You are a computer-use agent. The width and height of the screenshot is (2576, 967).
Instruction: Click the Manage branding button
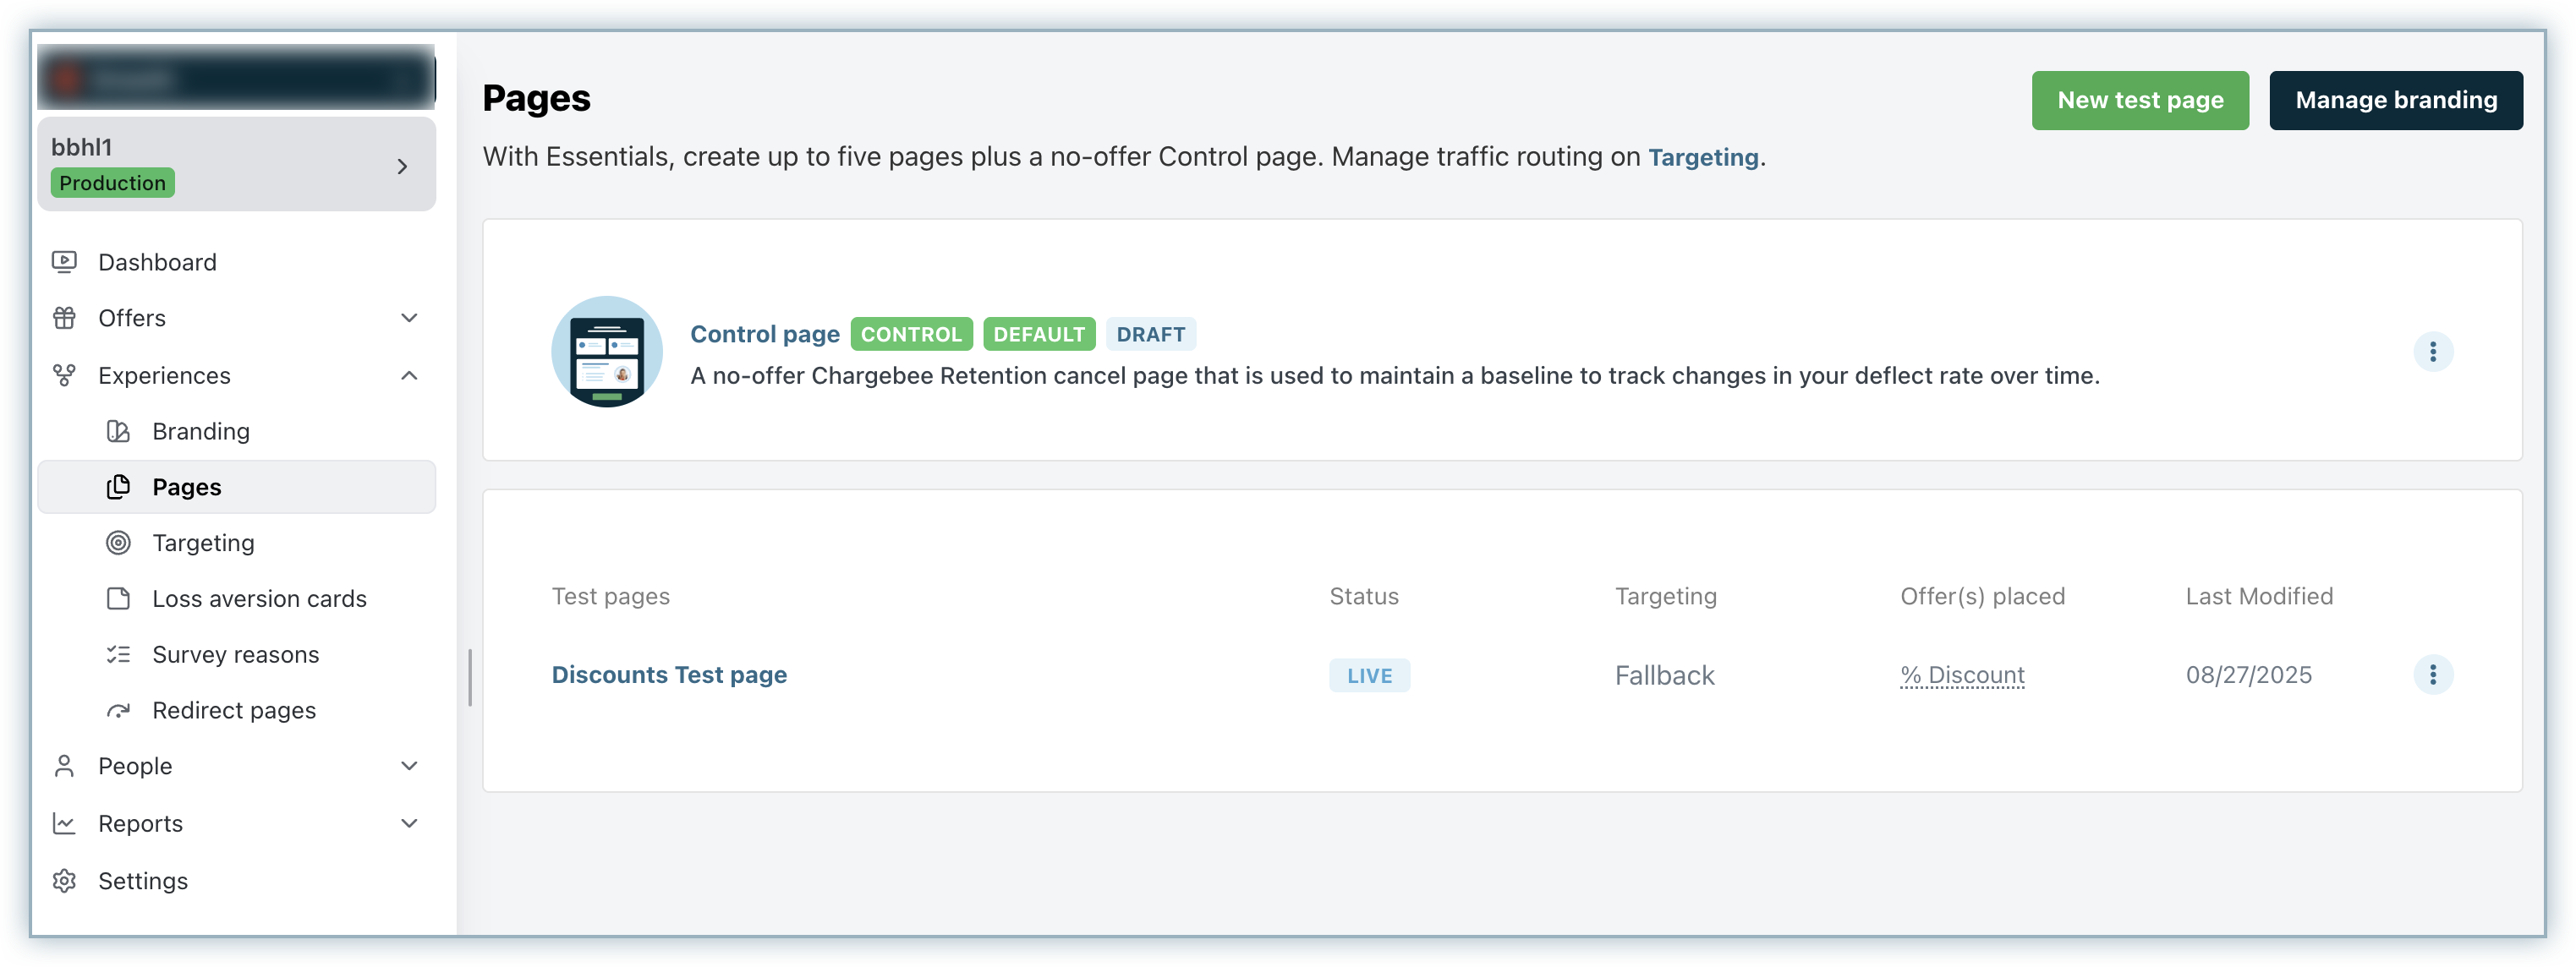click(2395, 100)
